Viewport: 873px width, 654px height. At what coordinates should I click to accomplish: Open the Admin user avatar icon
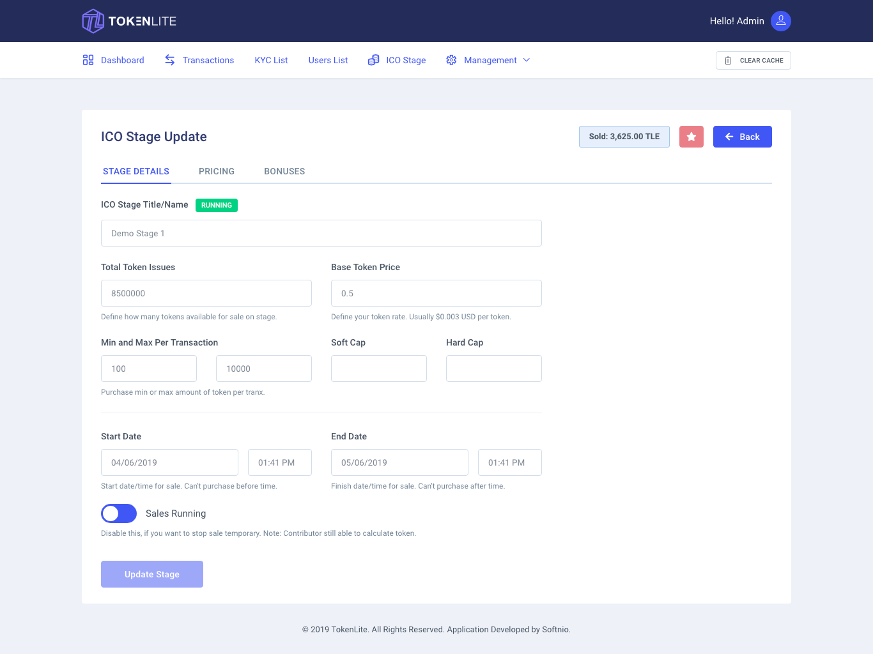coord(780,21)
